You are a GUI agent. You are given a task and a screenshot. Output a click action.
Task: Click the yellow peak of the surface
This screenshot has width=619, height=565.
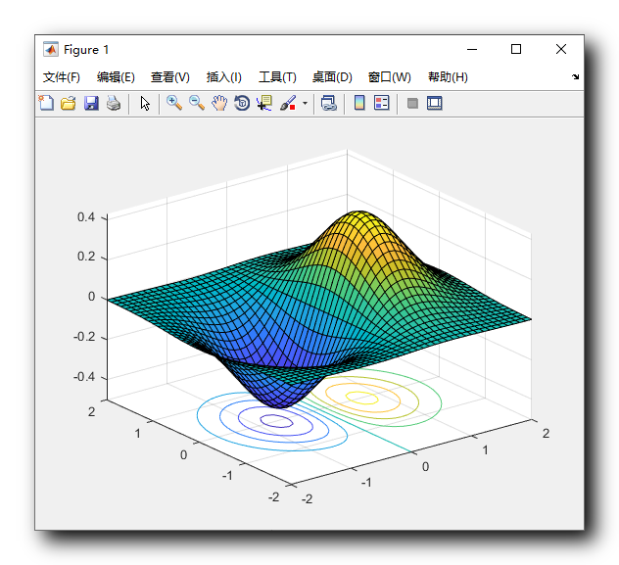tap(358, 216)
